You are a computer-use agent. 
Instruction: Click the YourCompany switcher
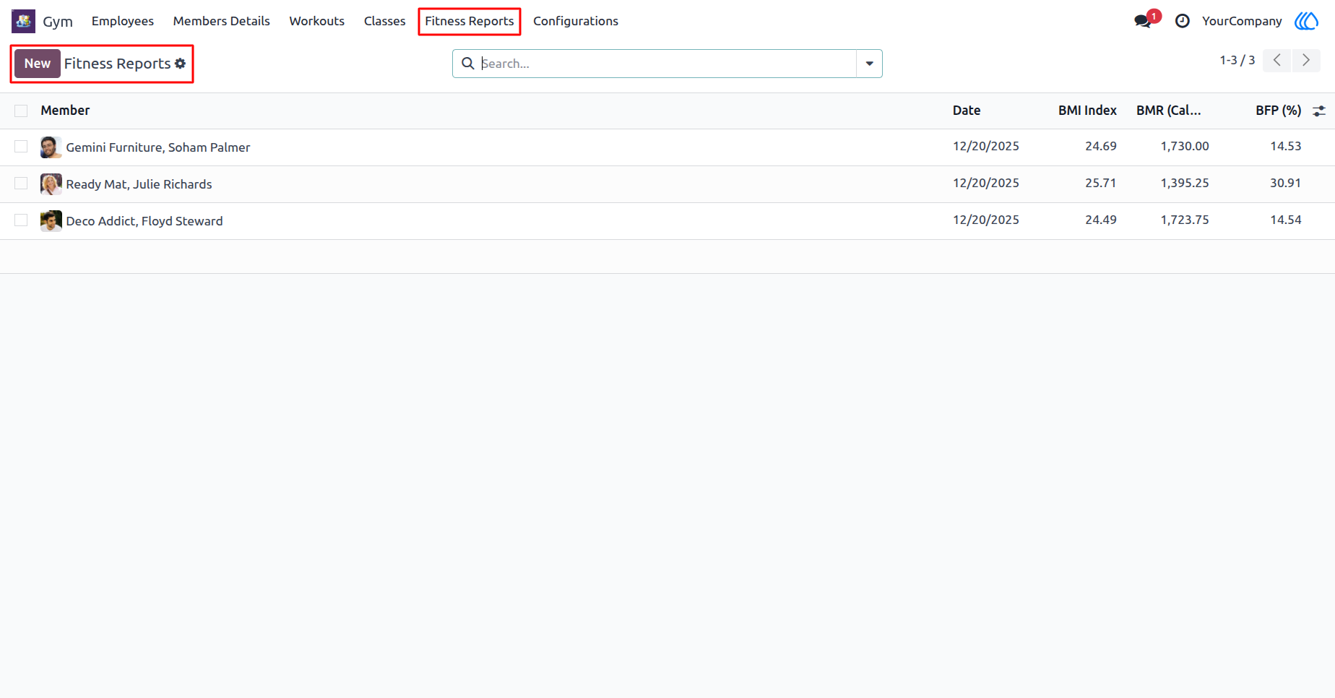(1242, 21)
